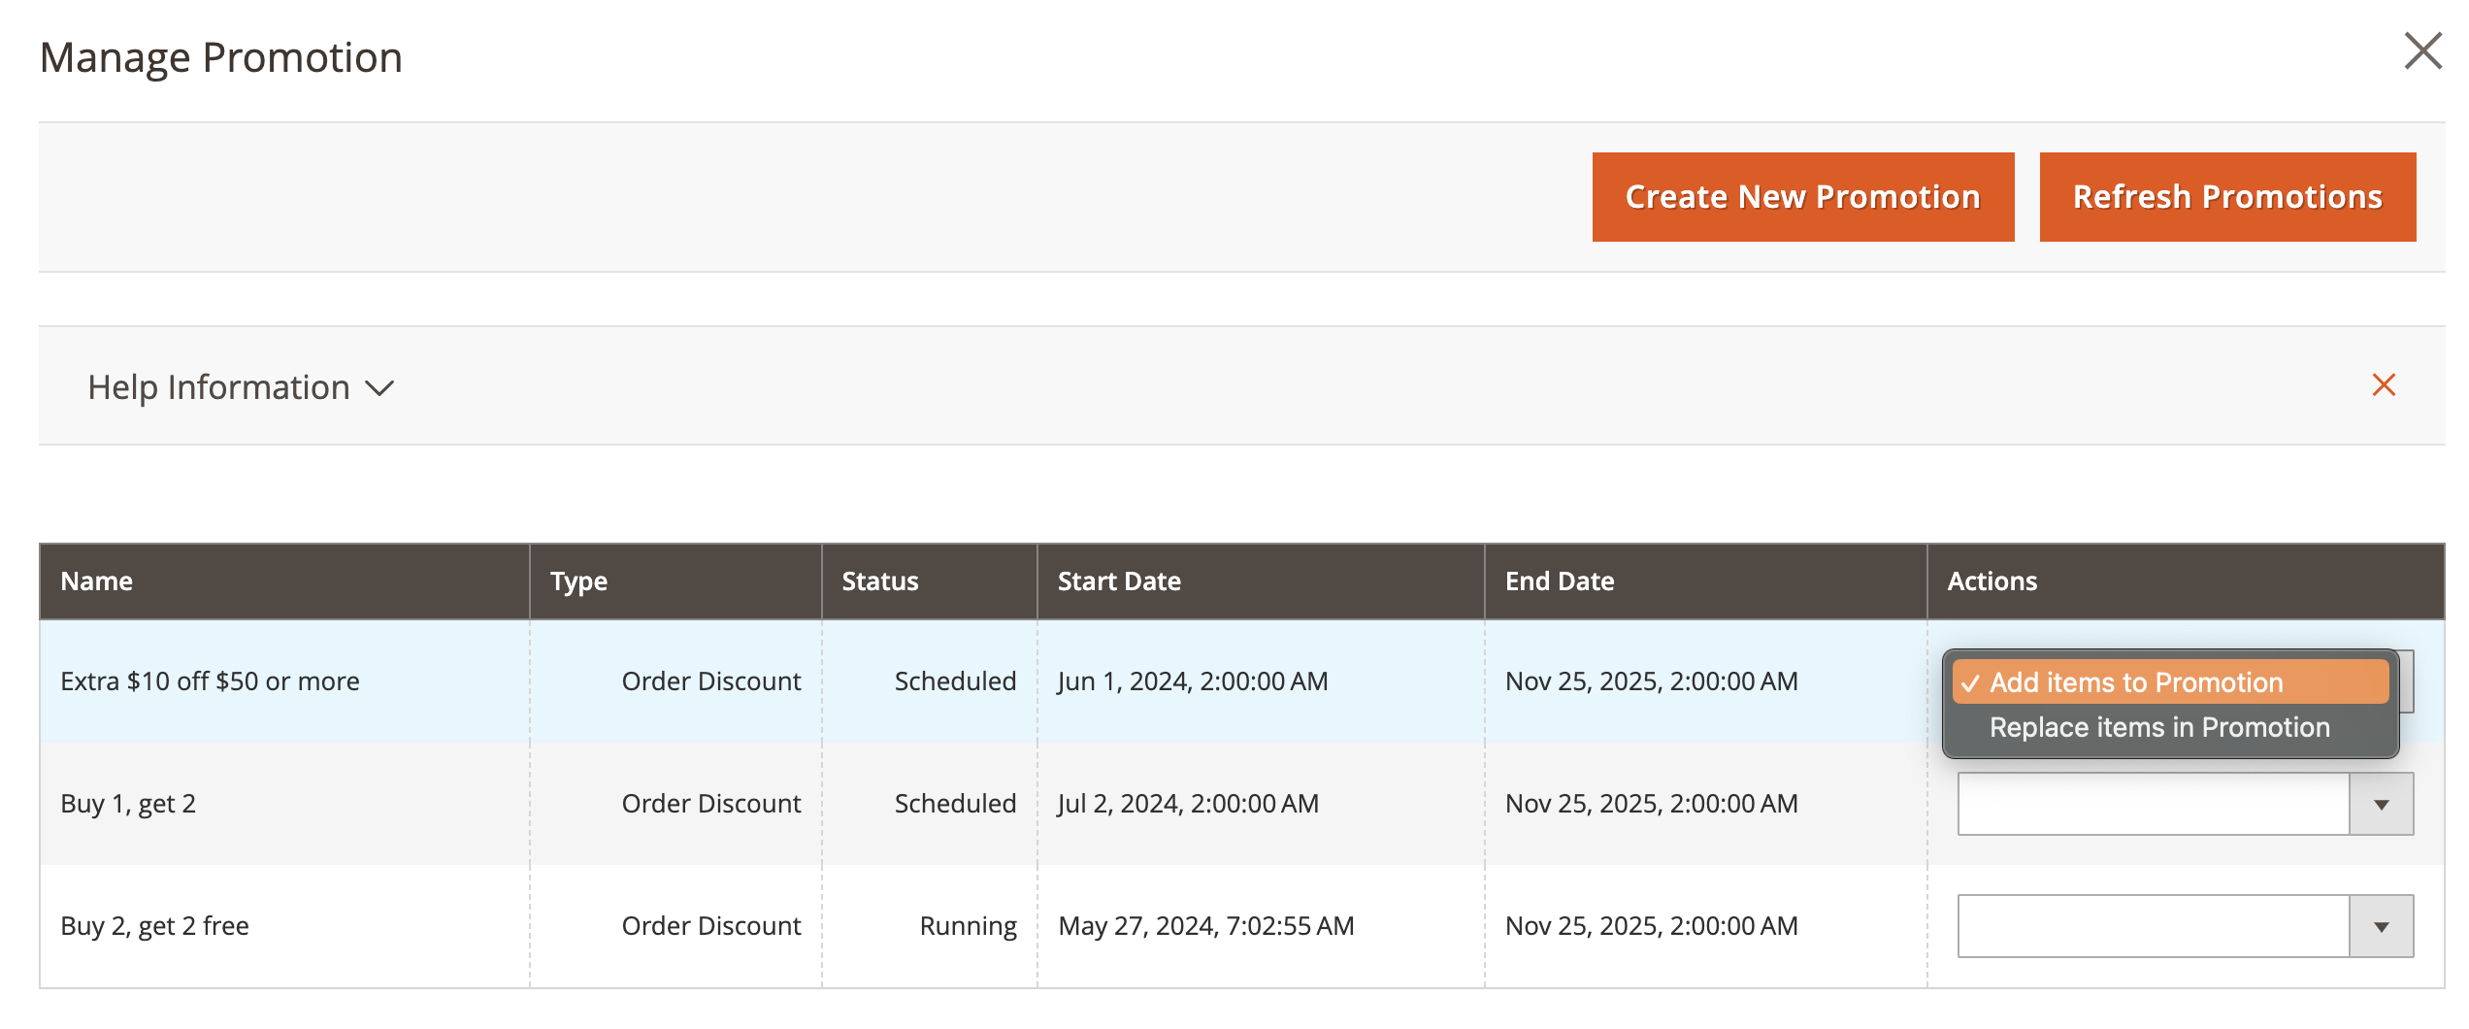
Task: Click the Jun 1, 2024 start date cell
Action: tap(1192, 681)
